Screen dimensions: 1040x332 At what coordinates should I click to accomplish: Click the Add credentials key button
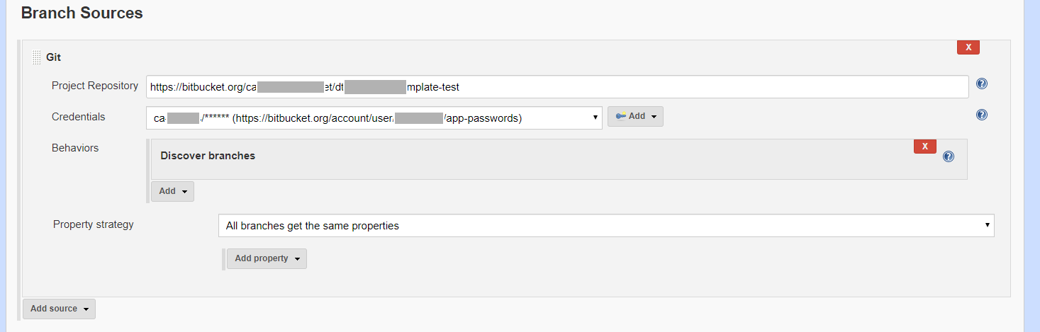tap(635, 116)
